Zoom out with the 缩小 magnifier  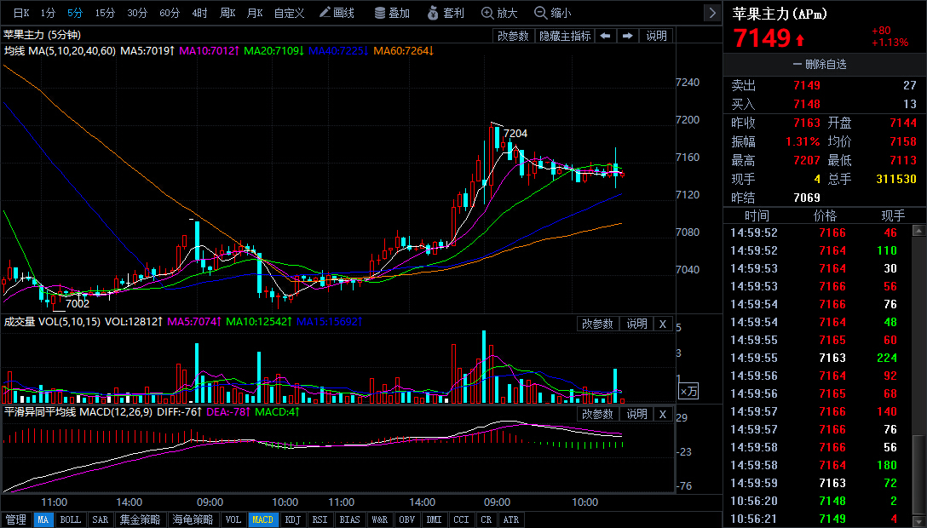tap(553, 13)
